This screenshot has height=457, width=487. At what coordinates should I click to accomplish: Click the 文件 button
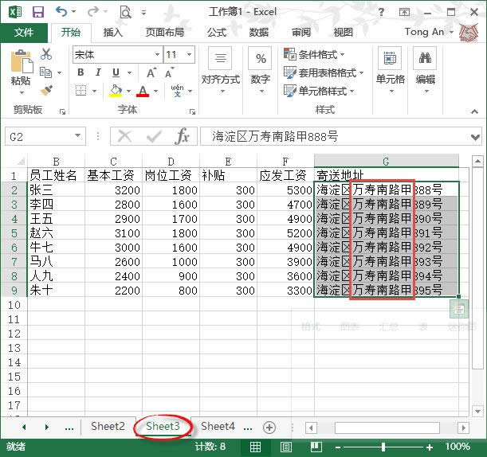(x=24, y=33)
